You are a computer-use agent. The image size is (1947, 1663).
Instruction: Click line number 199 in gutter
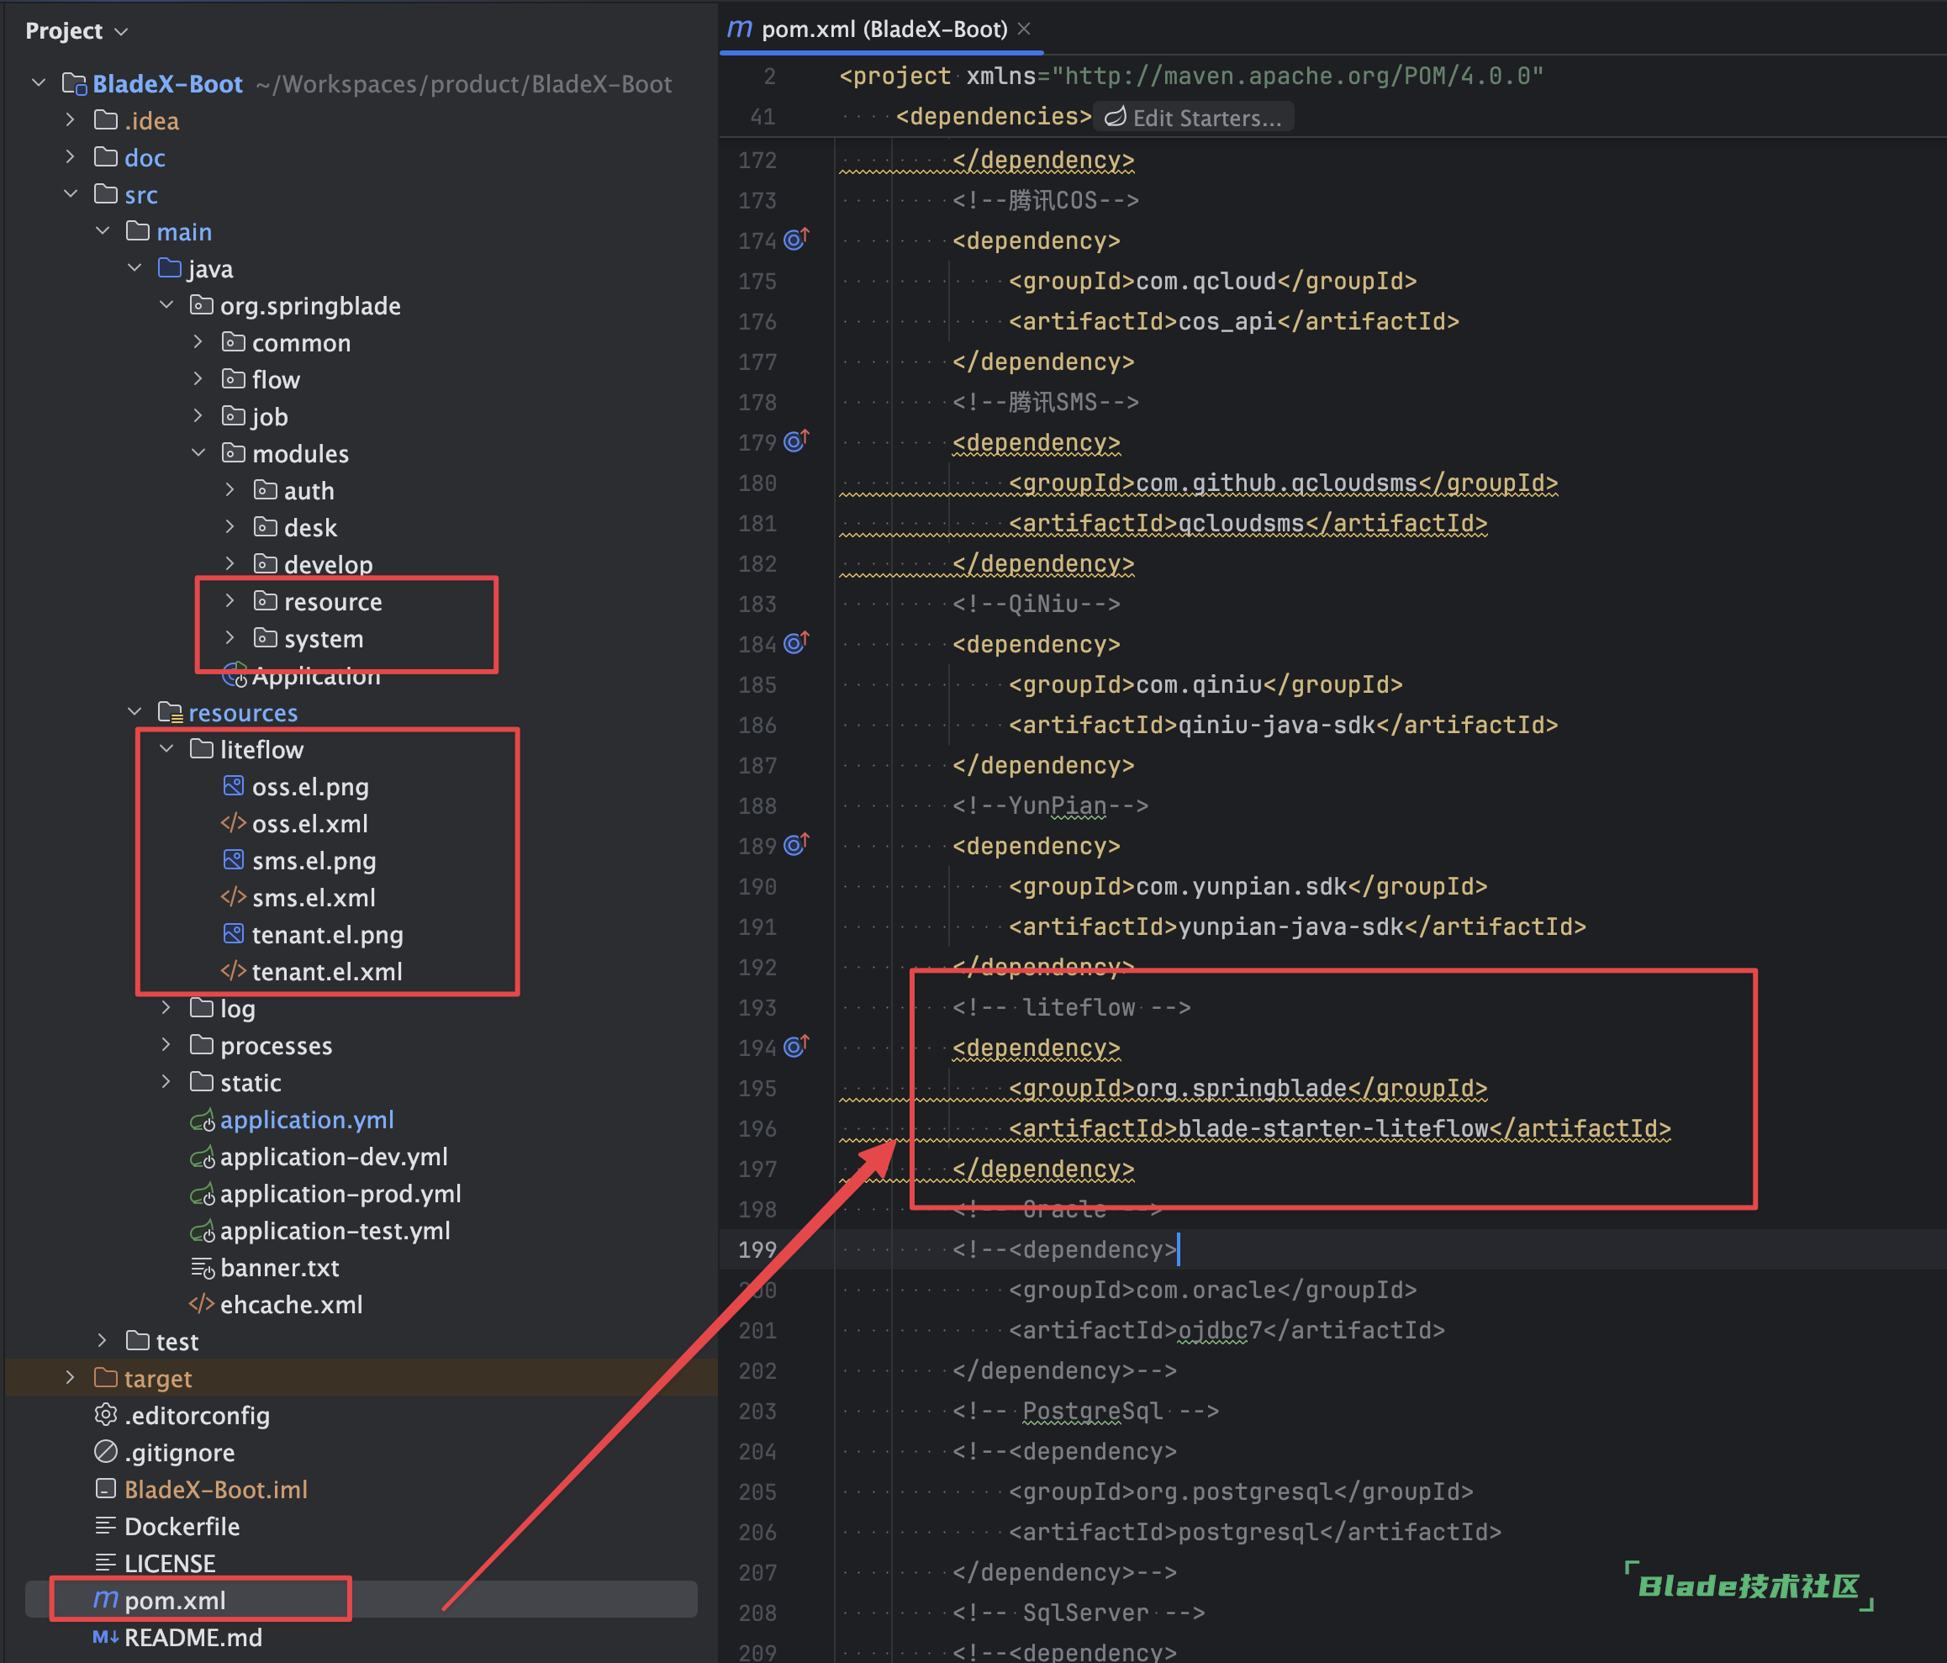click(x=757, y=1249)
